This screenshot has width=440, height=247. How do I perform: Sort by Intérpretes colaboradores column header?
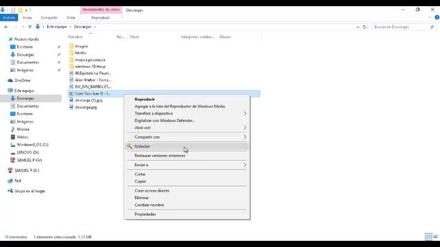[x=198, y=36]
